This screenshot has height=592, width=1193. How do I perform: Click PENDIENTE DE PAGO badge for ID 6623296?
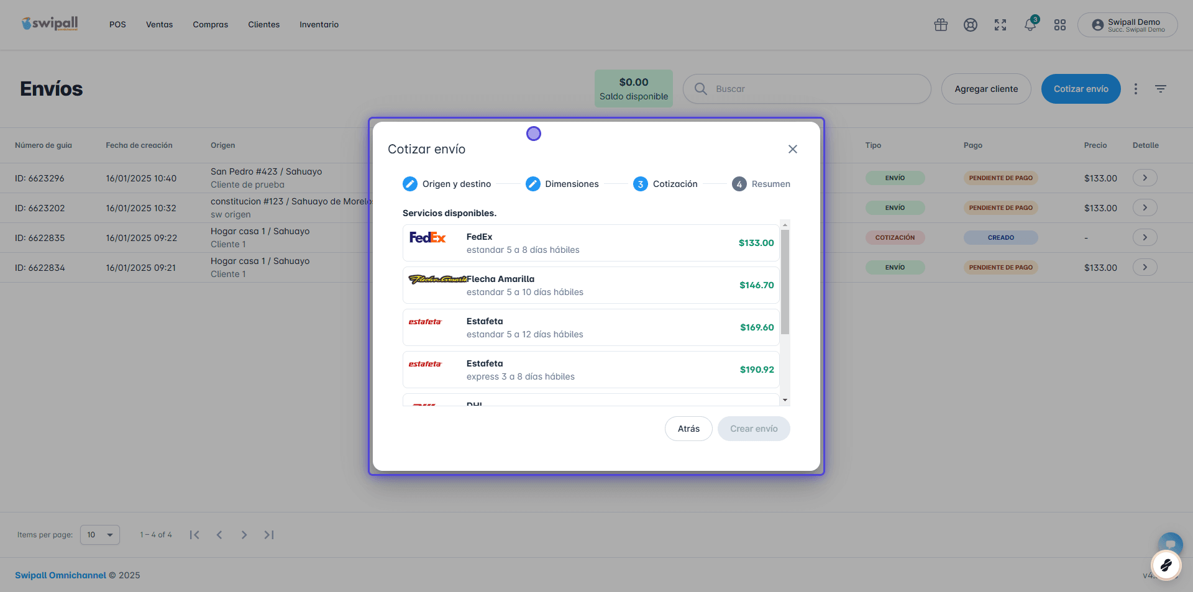pyautogui.click(x=1001, y=178)
